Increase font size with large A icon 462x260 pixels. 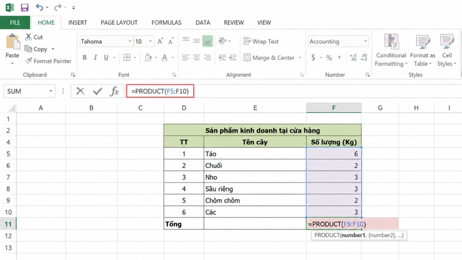160,41
